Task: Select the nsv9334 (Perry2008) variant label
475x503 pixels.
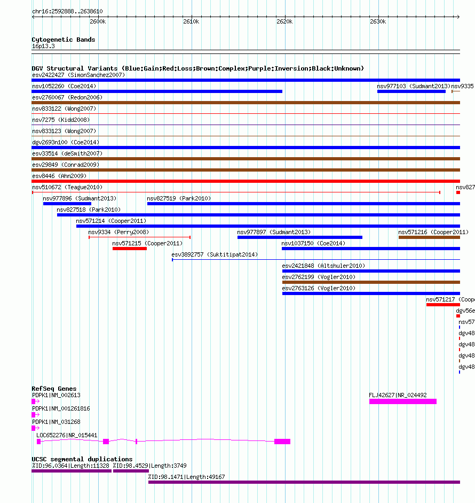Action: [118, 232]
